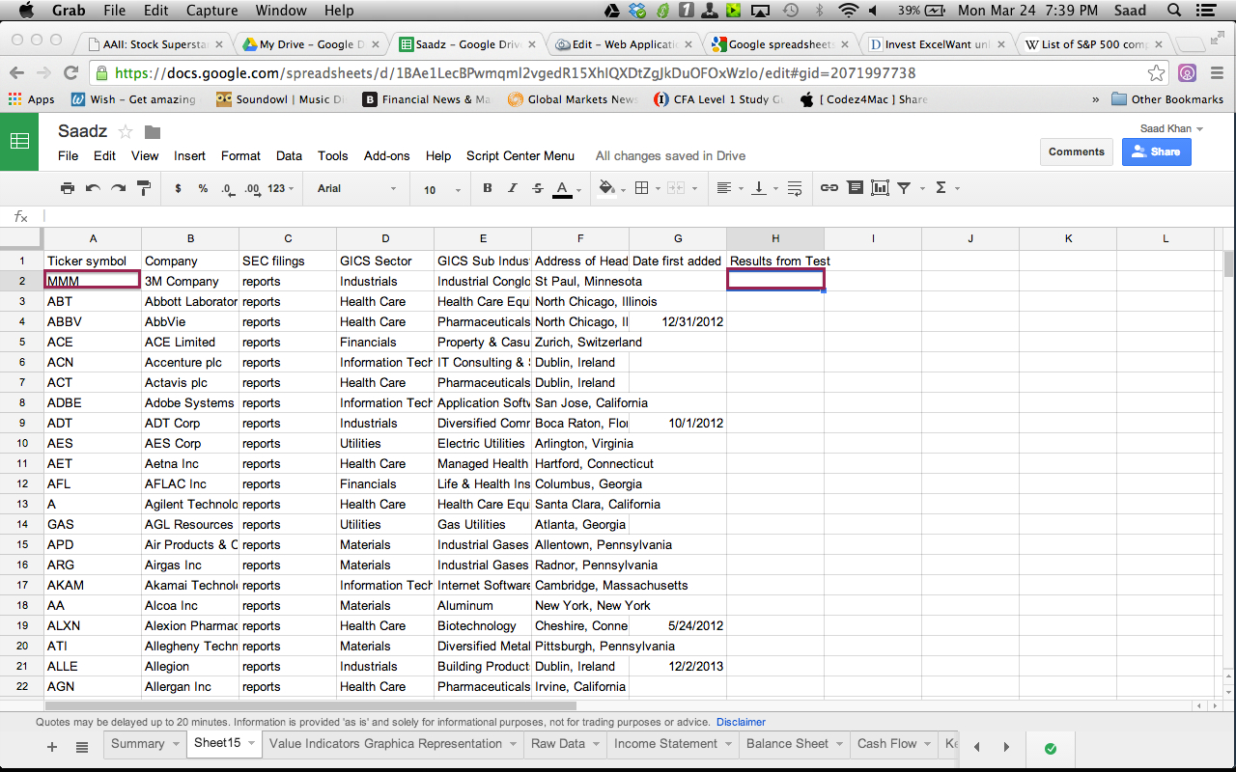The height and width of the screenshot is (772, 1236).
Task: Toggle italic formatting
Action: click(513, 187)
